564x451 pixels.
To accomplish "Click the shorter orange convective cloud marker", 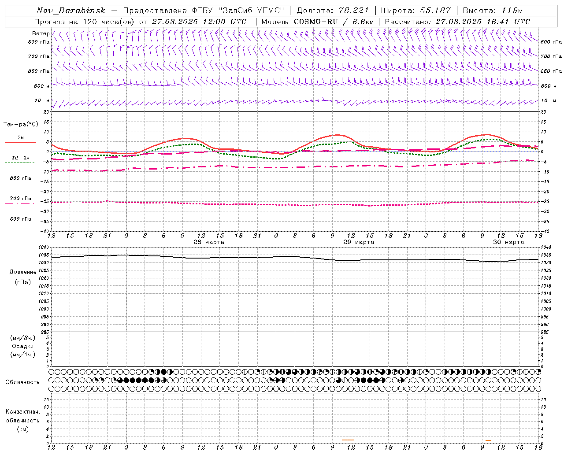I will click(x=488, y=440).
